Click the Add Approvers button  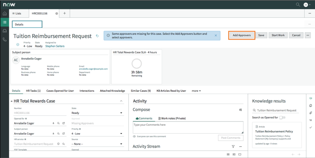tap(242, 35)
